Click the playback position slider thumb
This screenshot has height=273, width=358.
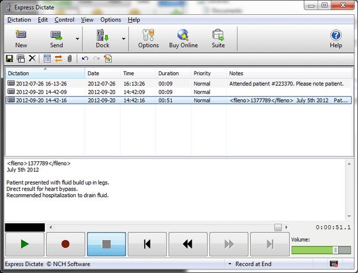pyautogui.click(x=278, y=227)
